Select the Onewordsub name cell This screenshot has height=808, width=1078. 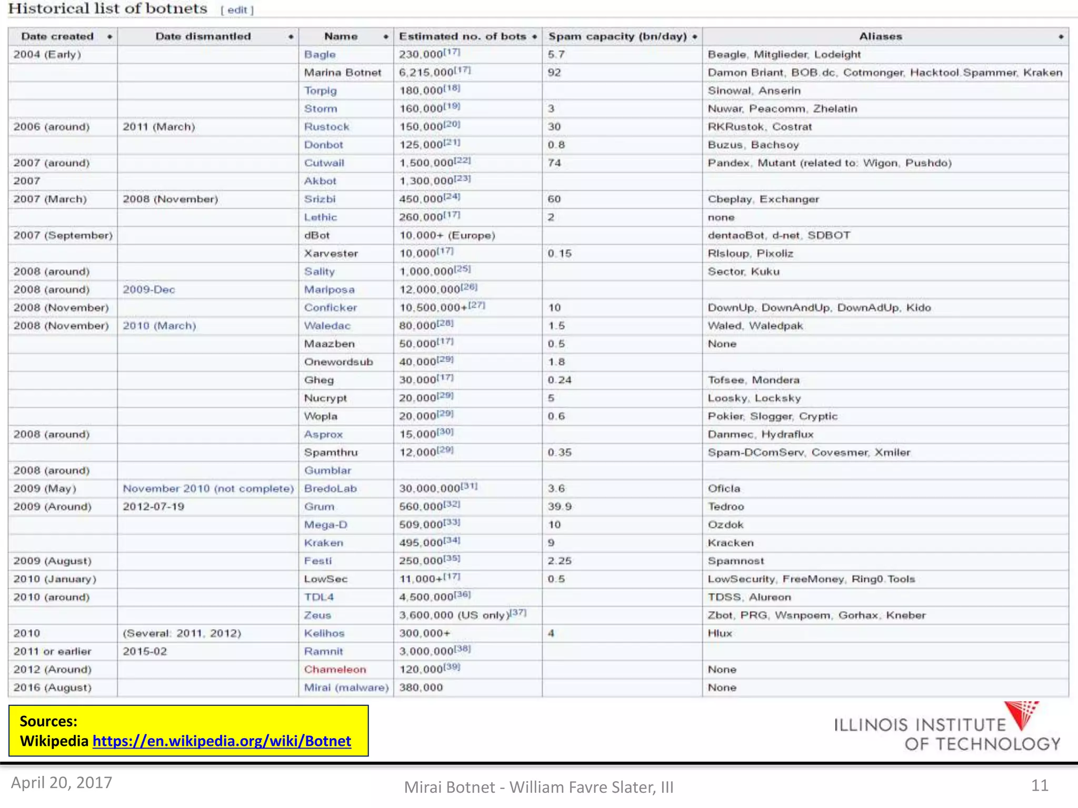[x=346, y=362]
